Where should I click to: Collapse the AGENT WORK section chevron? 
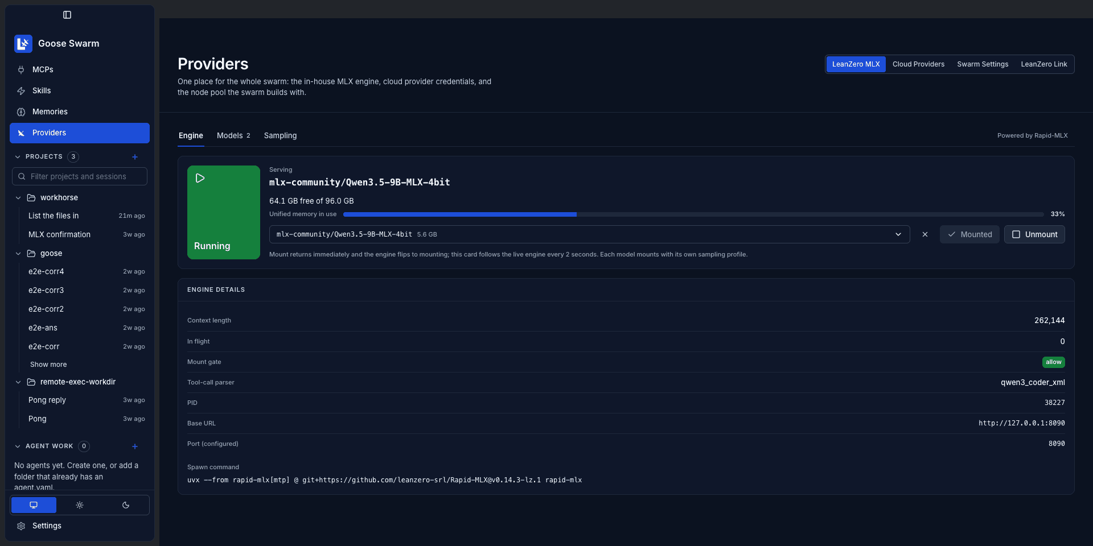[18, 446]
